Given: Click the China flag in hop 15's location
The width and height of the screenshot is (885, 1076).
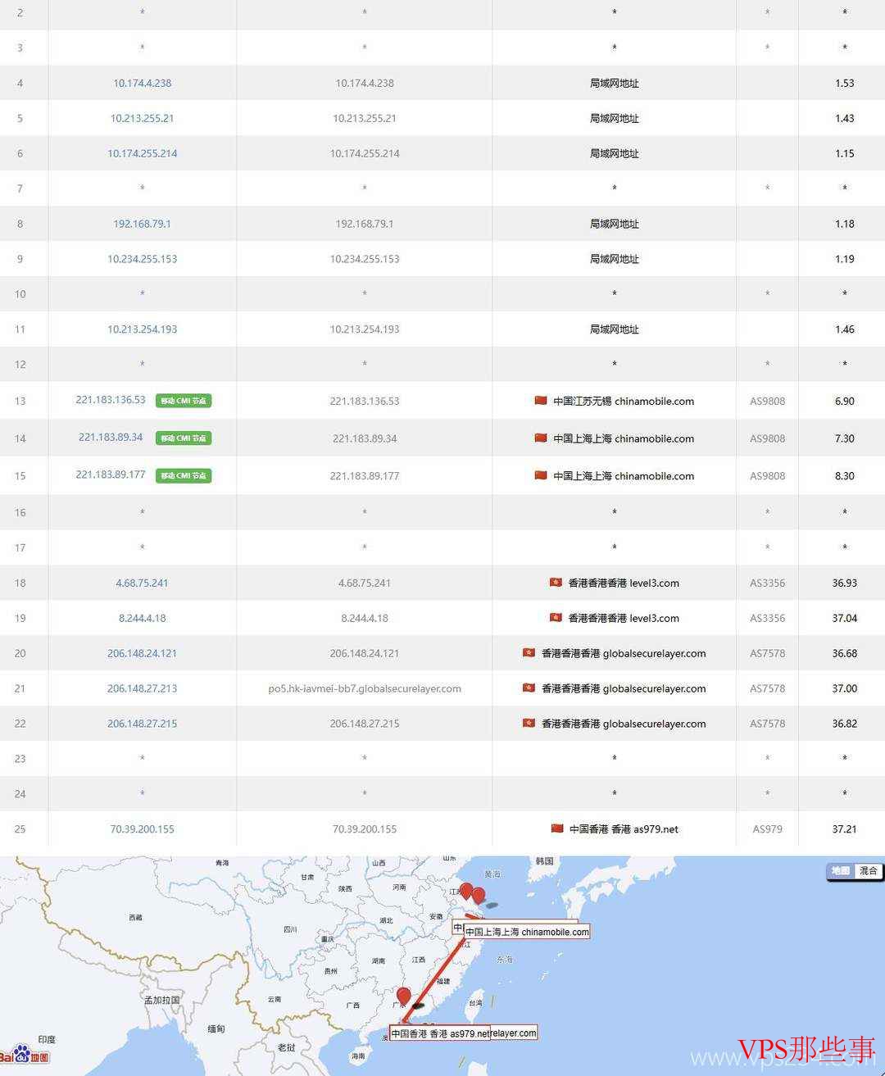Looking at the screenshot, I should tap(541, 475).
